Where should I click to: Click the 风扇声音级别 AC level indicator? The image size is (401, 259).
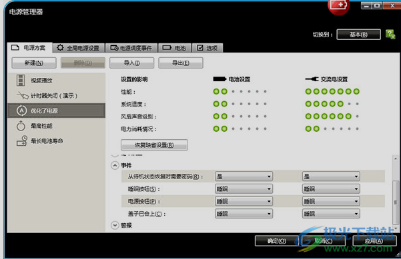click(x=332, y=117)
